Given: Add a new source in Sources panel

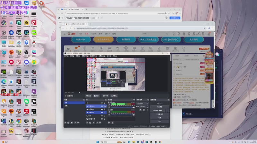Looking at the screenshot, I should [87, 123].
